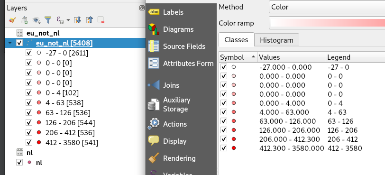The width and height of the screenshot is (385, 175).
Task: Select the -27 - 0 legend cell
Action: (x=338, y=67)
